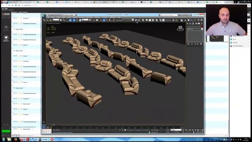The image size is (252, 142).
Task: Open Firefox from the taskbar
Action: pos(15,139)
